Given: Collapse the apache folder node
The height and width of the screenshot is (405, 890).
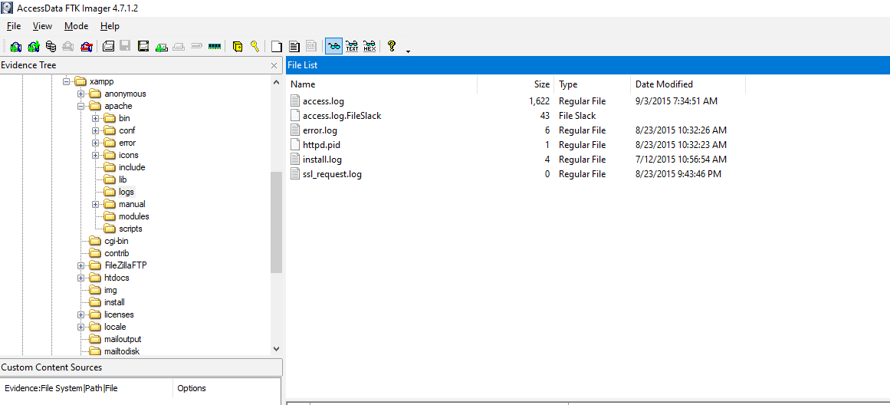Looking at the screenshot, I should (80, 106).
